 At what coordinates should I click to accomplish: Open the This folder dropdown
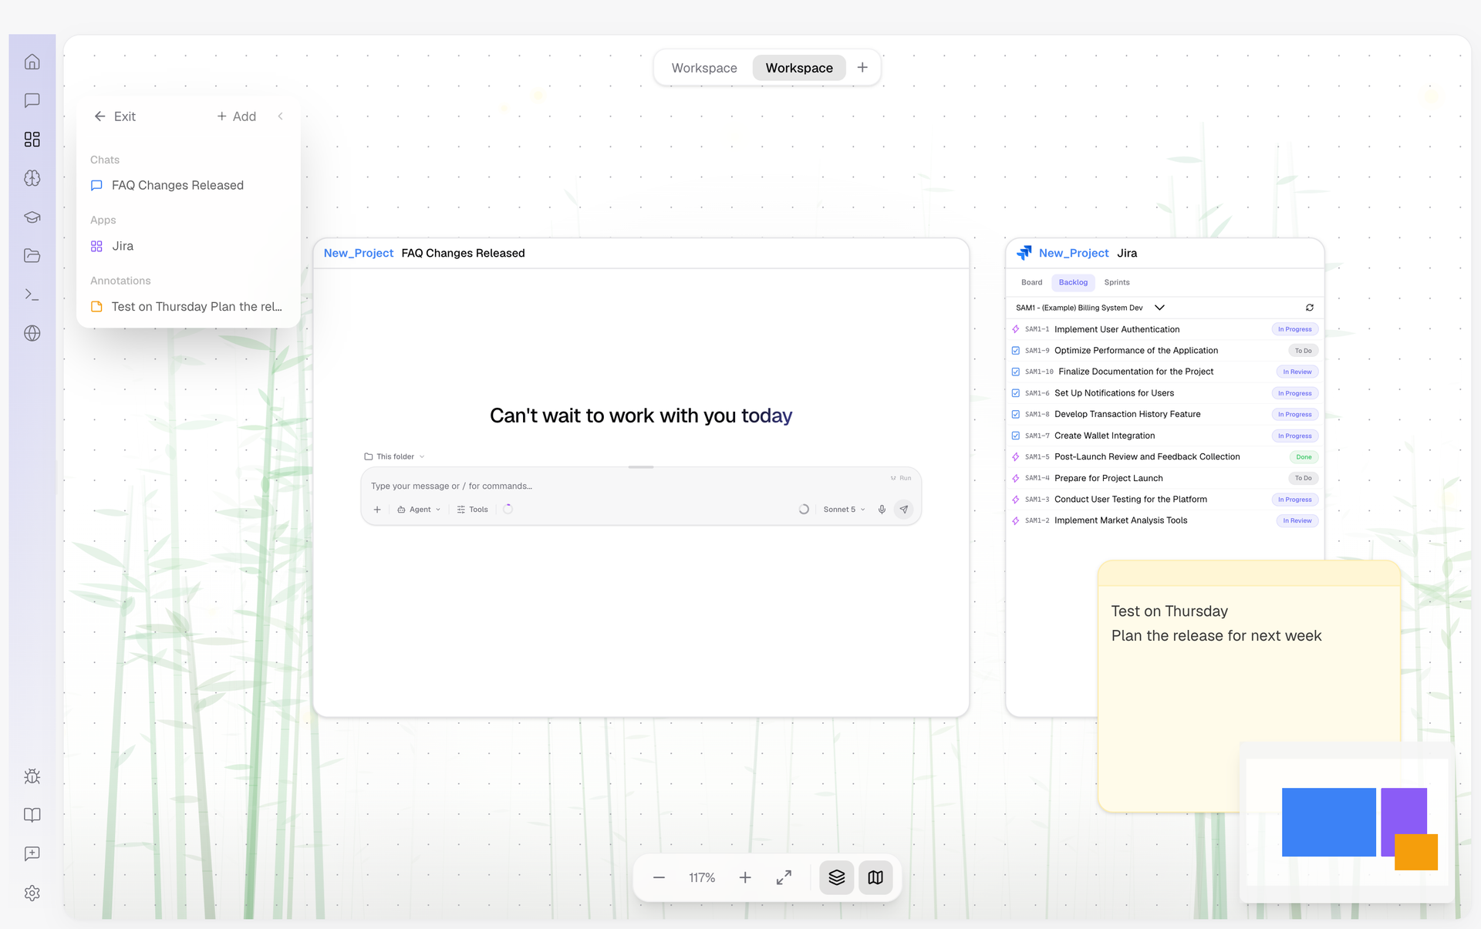394,456
